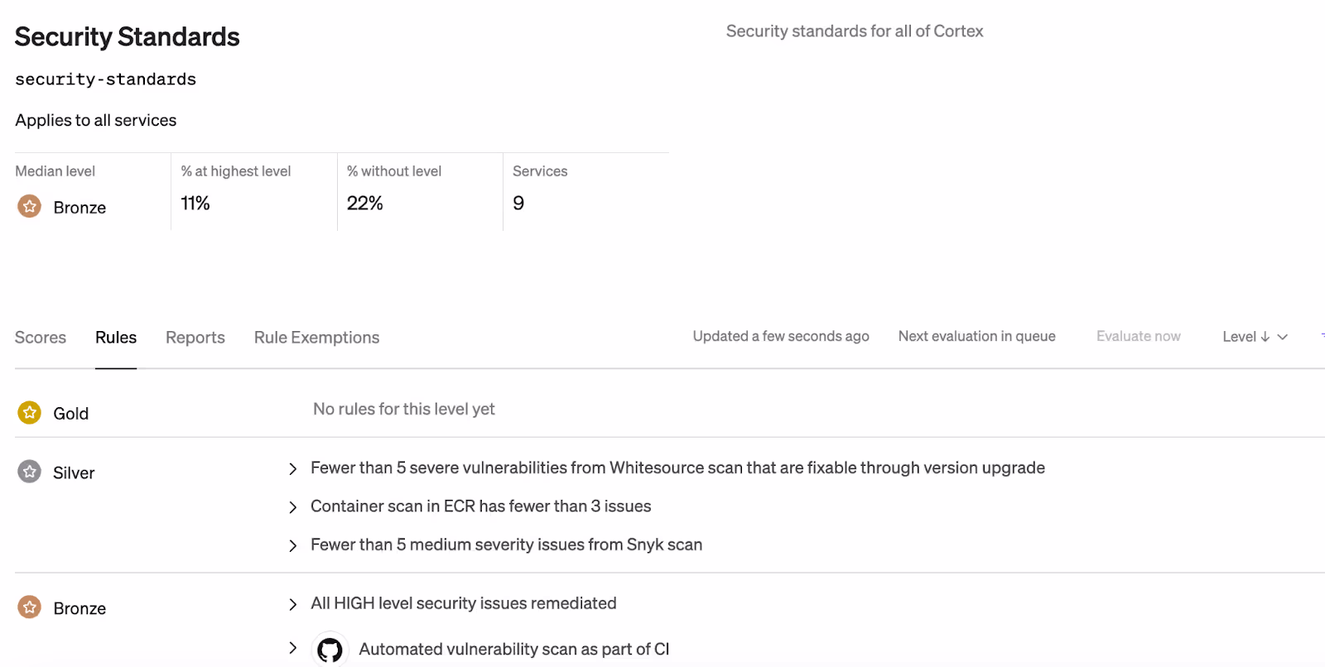Expand the Automated vulnerability scan rule
This screenshot has height=667, width=1325.
click(x=292, y=648)
